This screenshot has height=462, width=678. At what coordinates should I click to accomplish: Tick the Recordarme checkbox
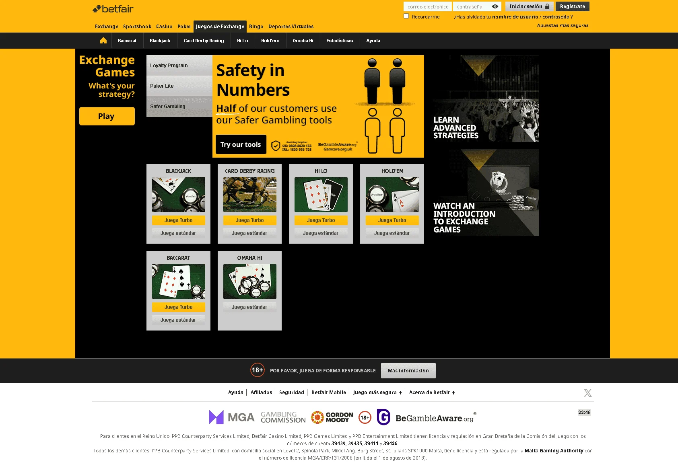click(x=406, y=16)
